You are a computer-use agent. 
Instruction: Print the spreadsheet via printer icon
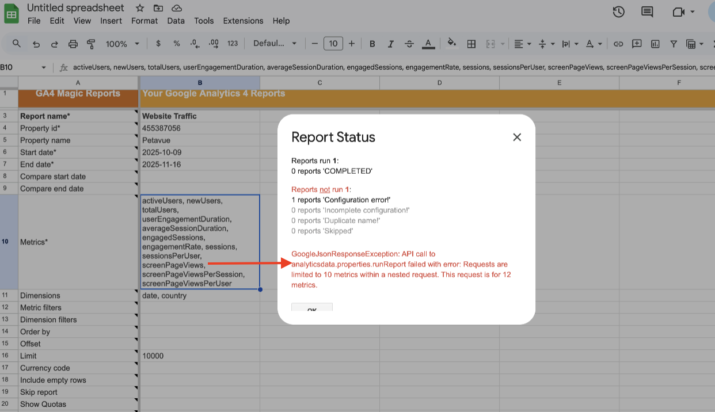pyautogui.click(x=73, y=44)
